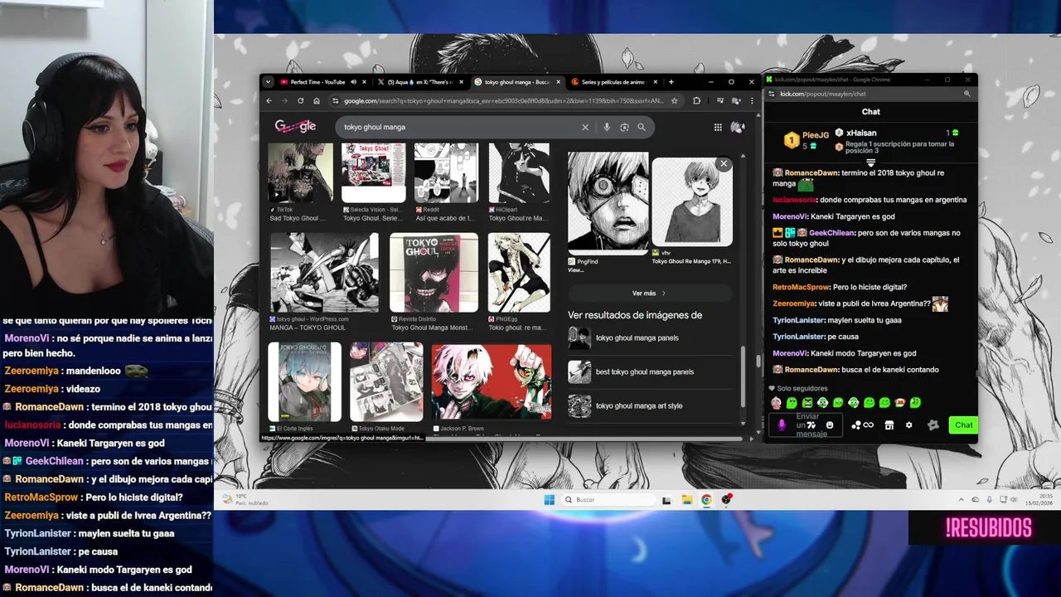This screenshot has height=597, width=1061.
Task: Open the emoji picker in Kick chat
Action: pos(830,425)
